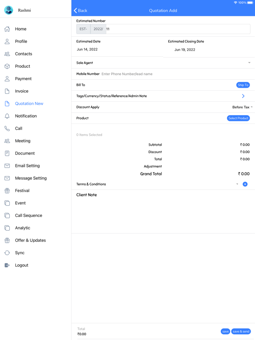Click the 2022/ prefix box
Image resolution: width=255 pixels, height=340 pixels.
click(x=98, y=29)
